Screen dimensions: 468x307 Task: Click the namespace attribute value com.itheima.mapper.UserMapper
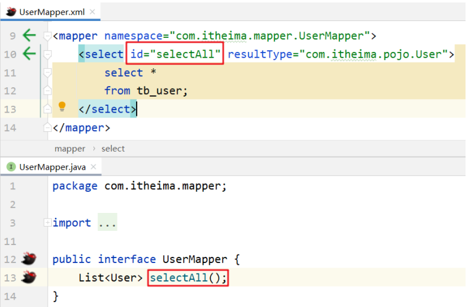click(x=270, y=36)
